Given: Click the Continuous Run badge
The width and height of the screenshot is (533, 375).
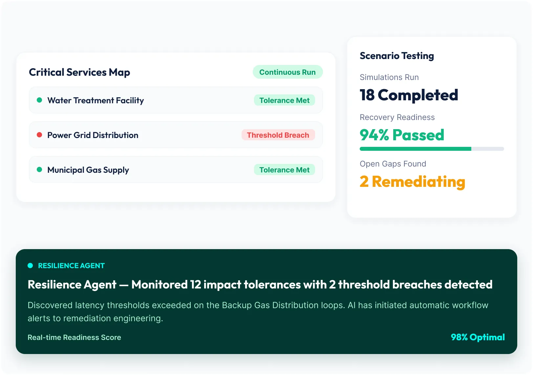Looking at the screenshot, I should (x=288, y=72).
